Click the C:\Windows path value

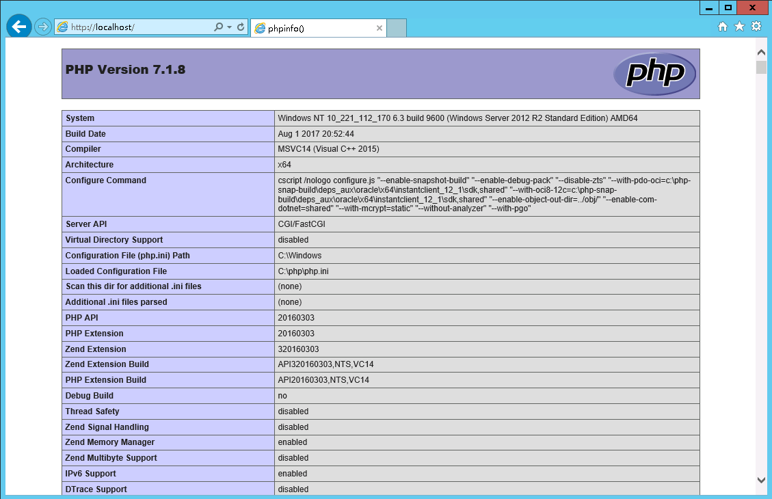tap(300, 256)
